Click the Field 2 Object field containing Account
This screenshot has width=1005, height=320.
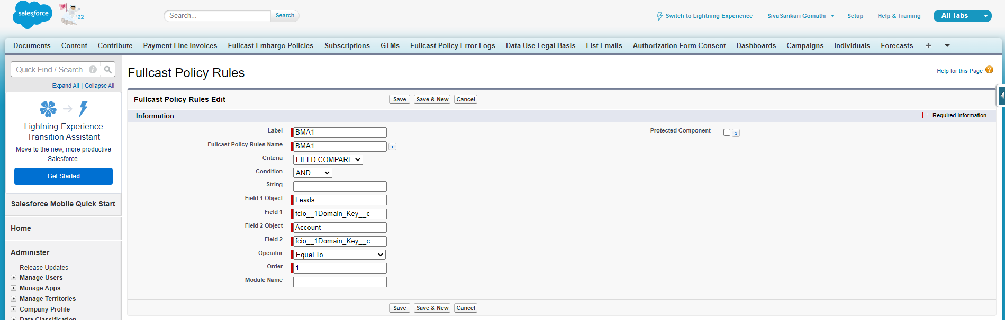click(x=340, y=228)
